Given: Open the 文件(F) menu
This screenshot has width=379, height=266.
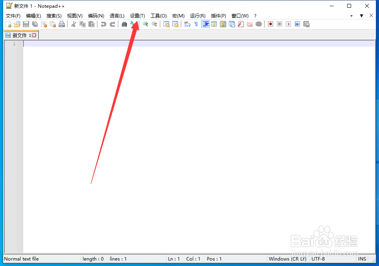Looking at the screenshot, I should tap(13, 16).
